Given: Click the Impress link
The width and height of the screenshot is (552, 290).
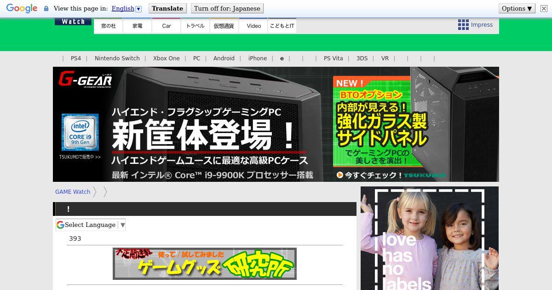Looking at the screenshot, I should coord(482,25).
